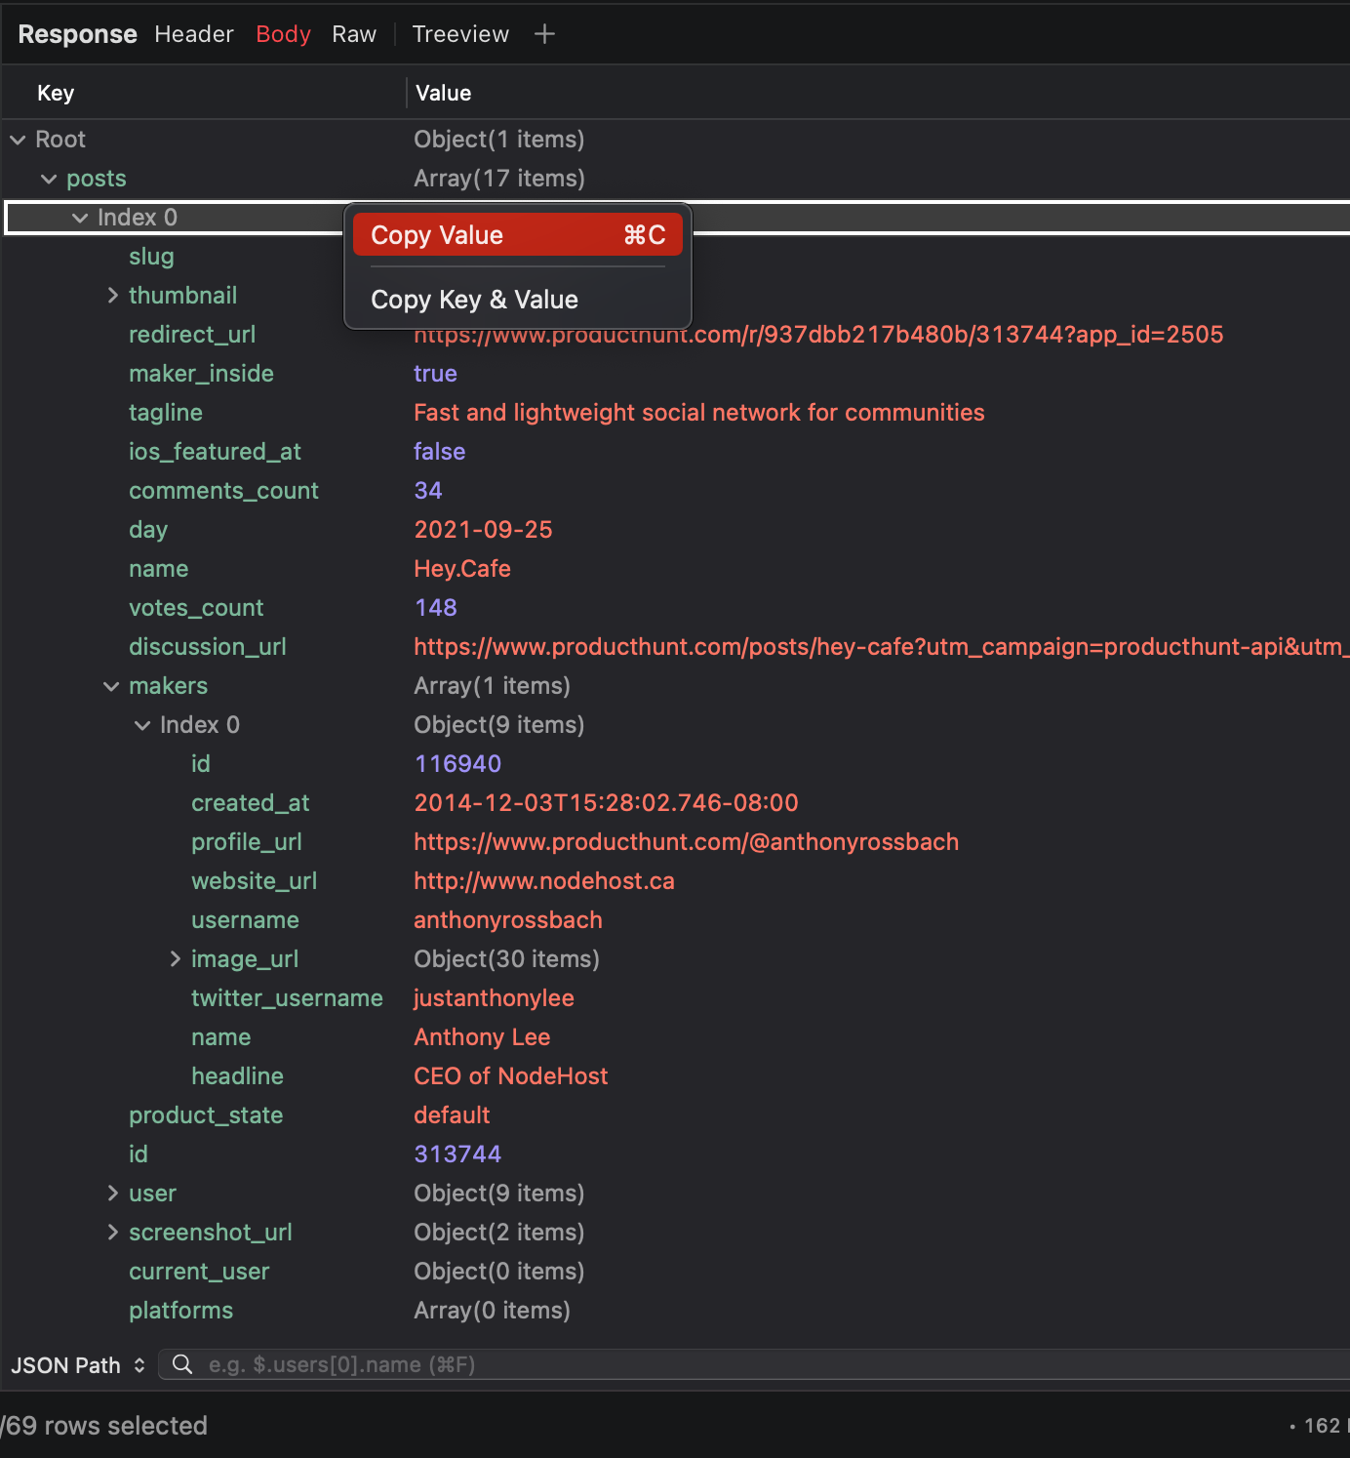Expand the user object
Screen dimensions: 1350x1458
112,1193
